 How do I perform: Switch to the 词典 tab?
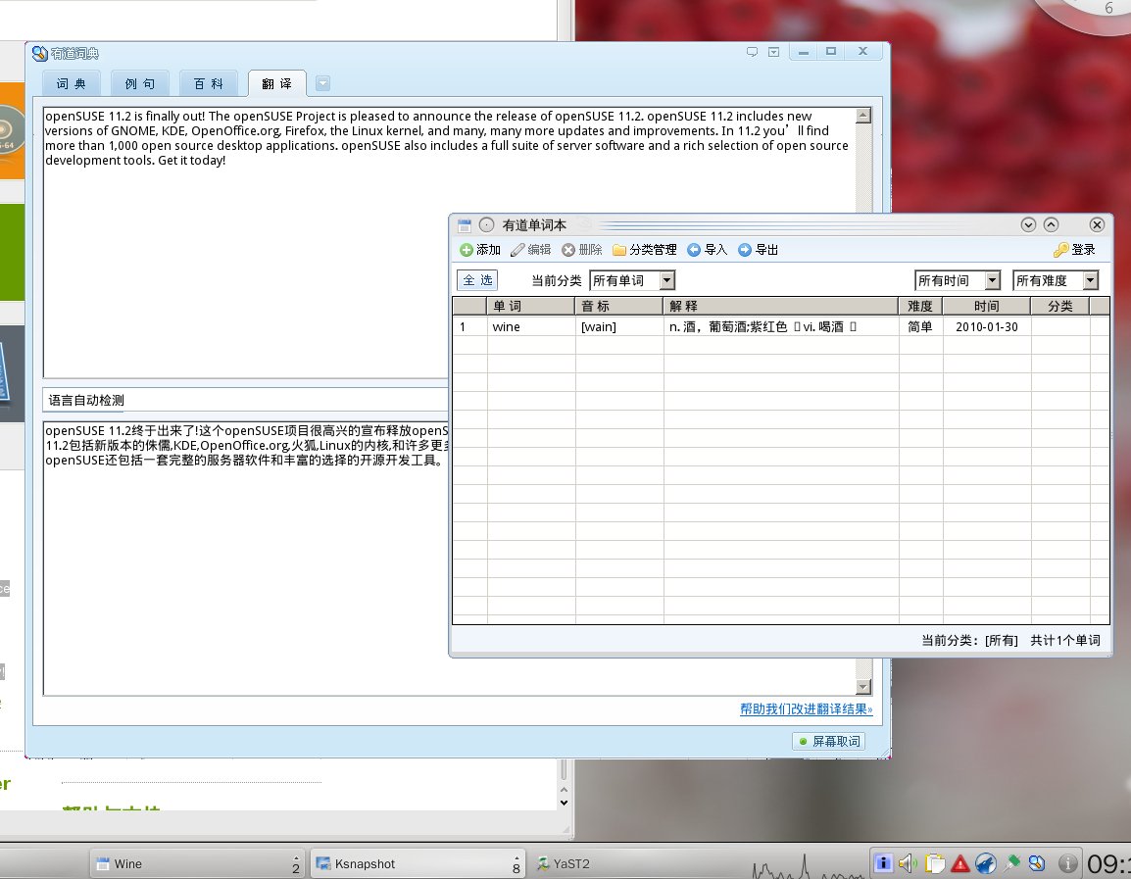[x=71, y=83]
